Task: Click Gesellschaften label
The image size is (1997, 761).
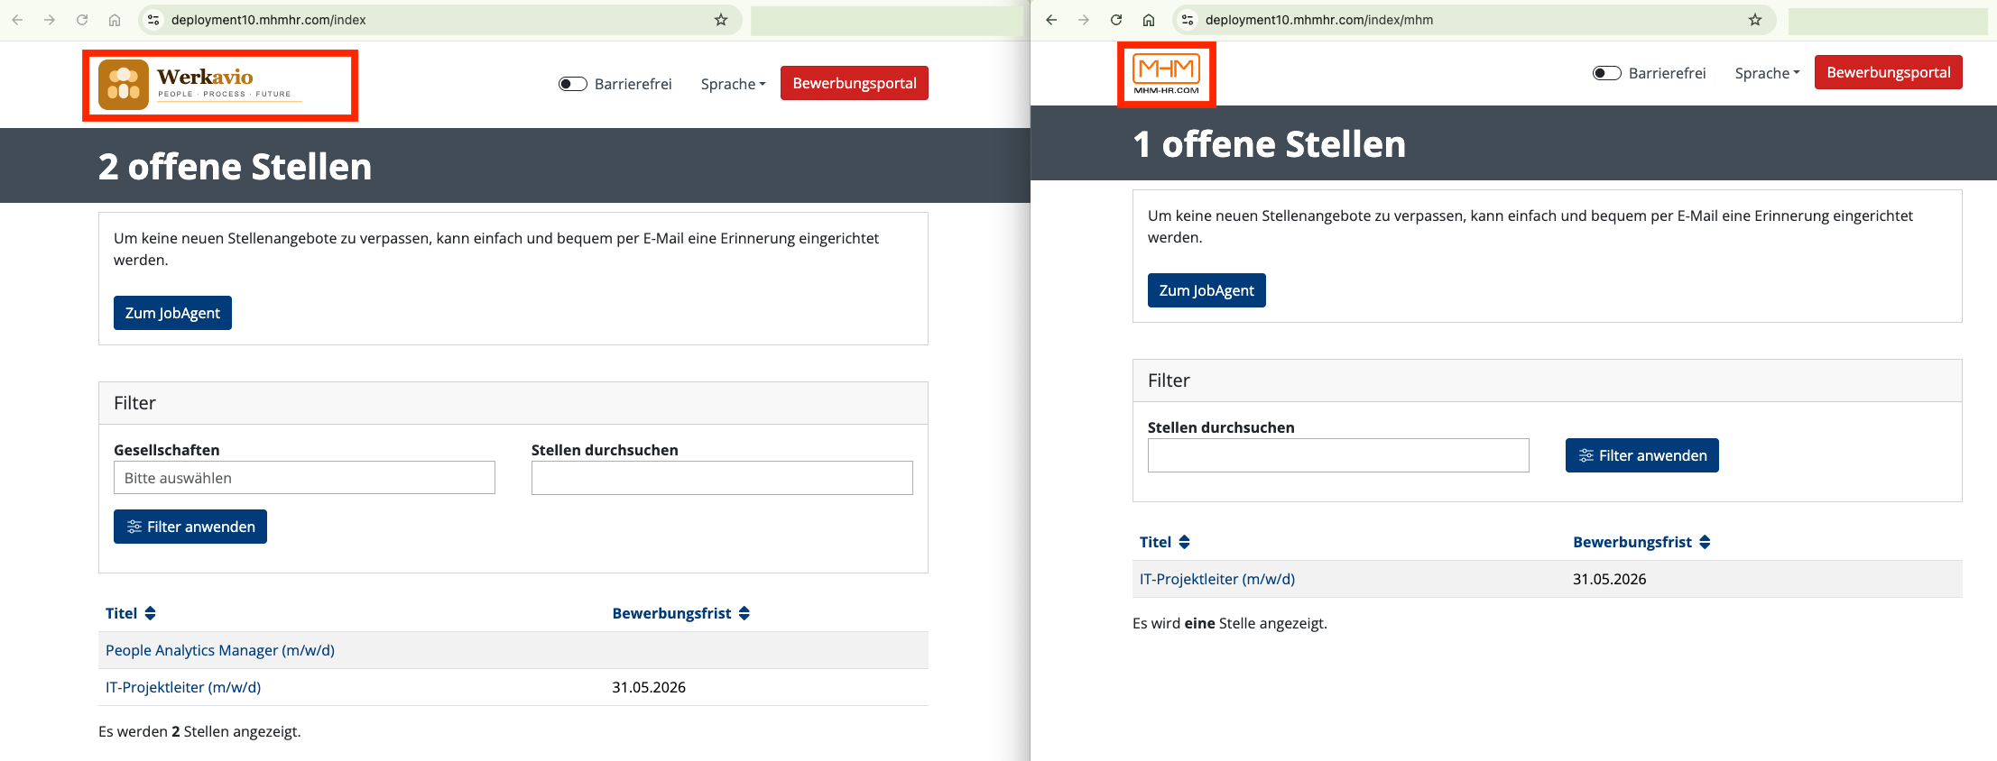Action: click(x=167, y=450)
